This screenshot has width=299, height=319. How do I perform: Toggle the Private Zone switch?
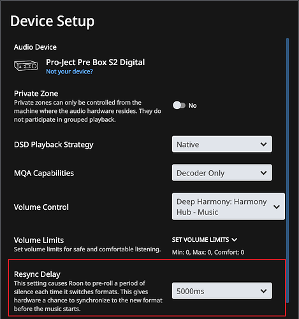[x=179, y=105]
